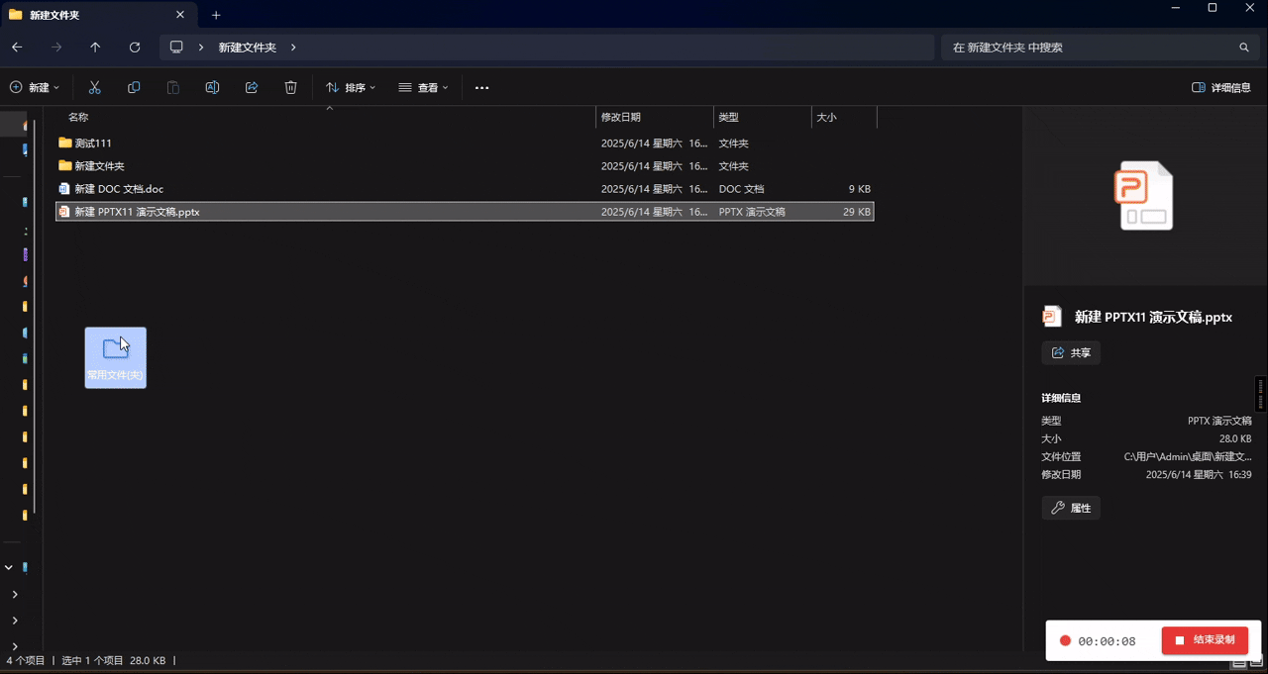The width and height of the screenshot is (1268, 674).
Task: Select the file 新建 DOC 文档.doc
Action: pyautogui.click(x=119, y=189)
